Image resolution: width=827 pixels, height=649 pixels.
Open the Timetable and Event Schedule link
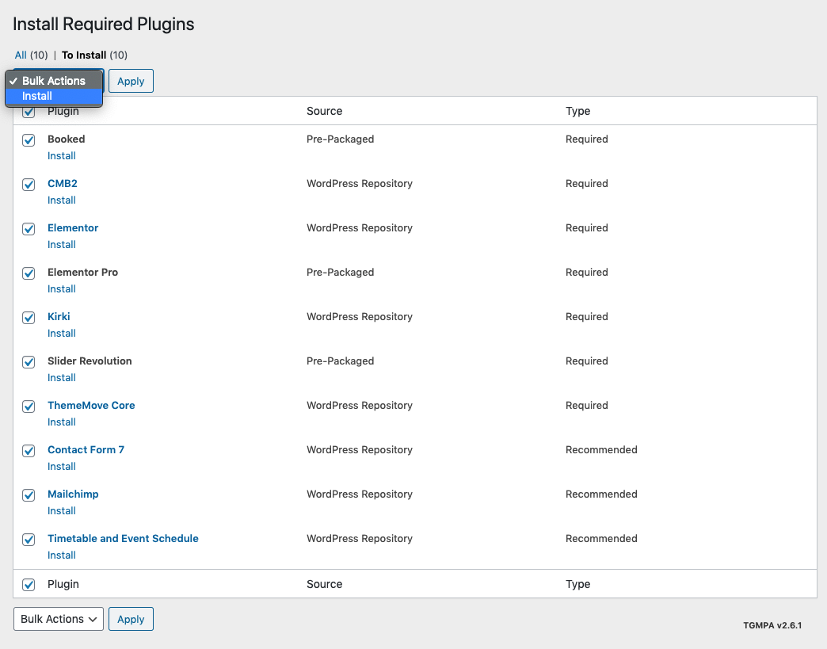pos(123,538)
